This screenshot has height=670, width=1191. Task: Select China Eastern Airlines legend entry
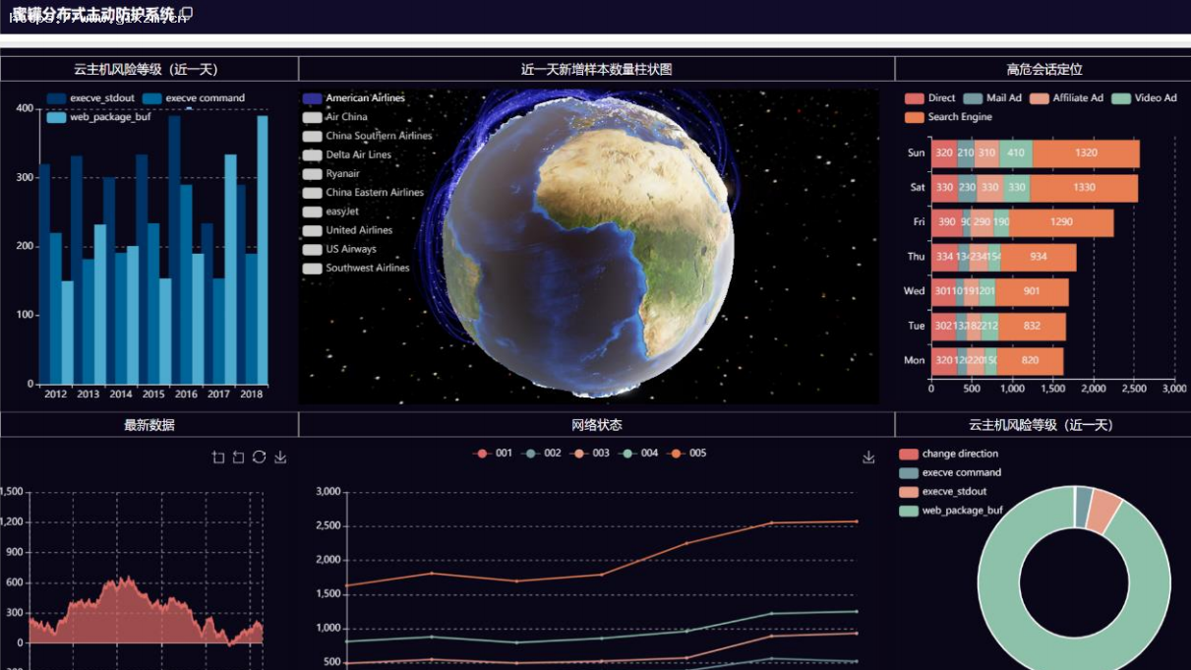(364, 193)
